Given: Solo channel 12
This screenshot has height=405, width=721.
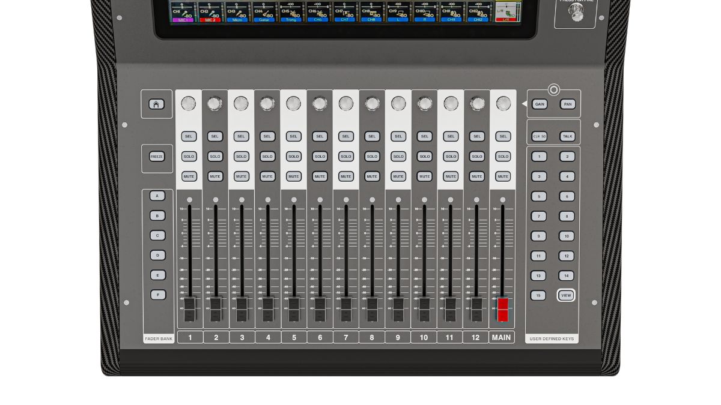Looking at the screenshot, I should click(x=477, y=157).
